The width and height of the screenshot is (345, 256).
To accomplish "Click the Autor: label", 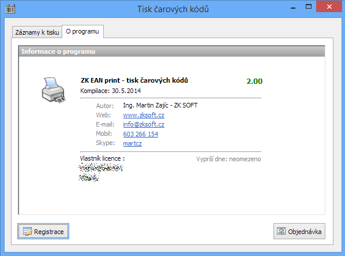I will pyautogui.click(x=105, y=106).
